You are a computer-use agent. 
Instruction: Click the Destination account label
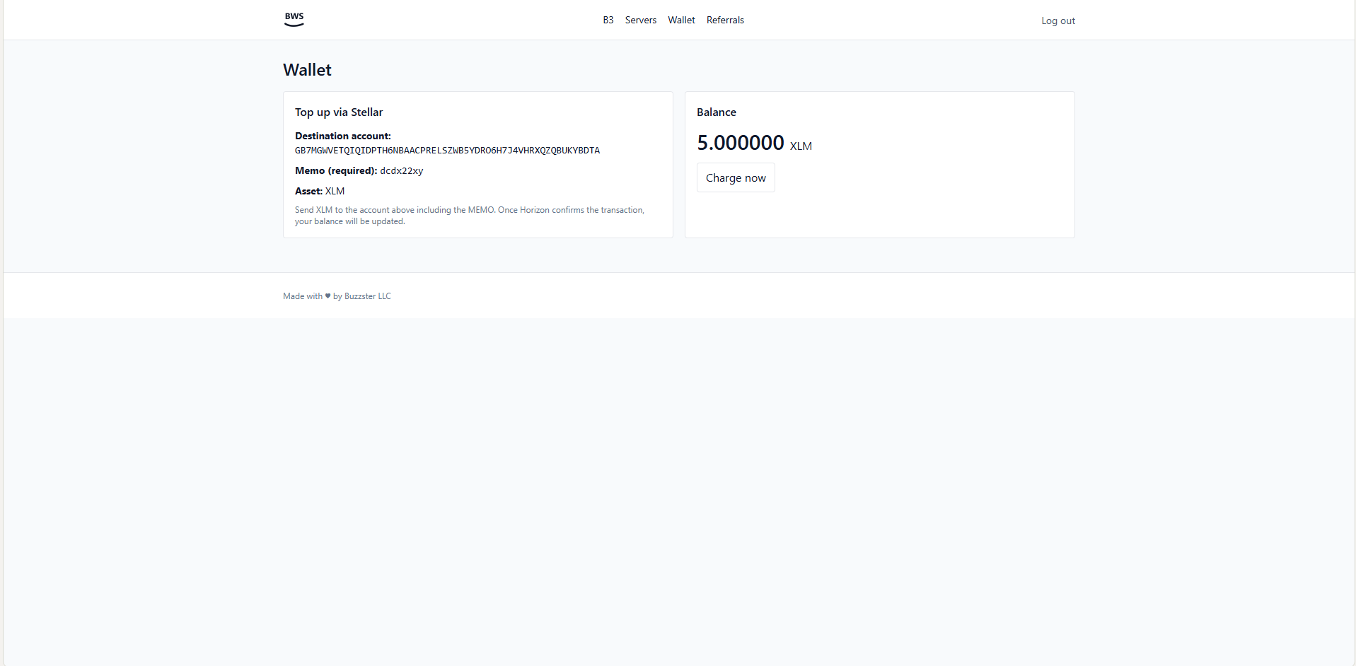tap(342, 136)
